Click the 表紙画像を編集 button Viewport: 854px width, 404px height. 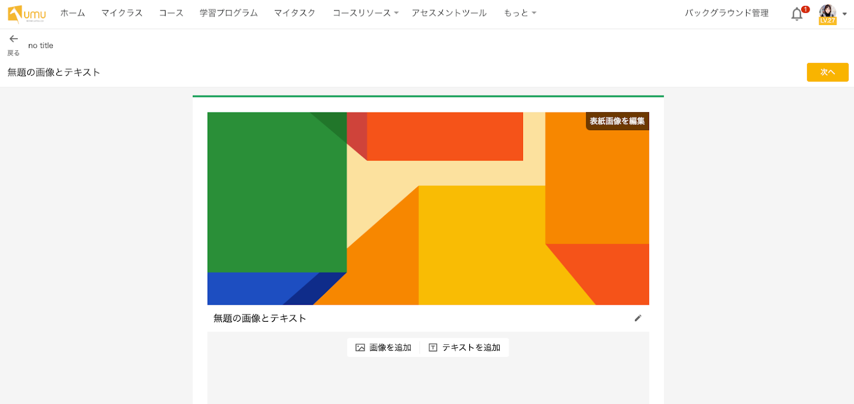[617, 121]
